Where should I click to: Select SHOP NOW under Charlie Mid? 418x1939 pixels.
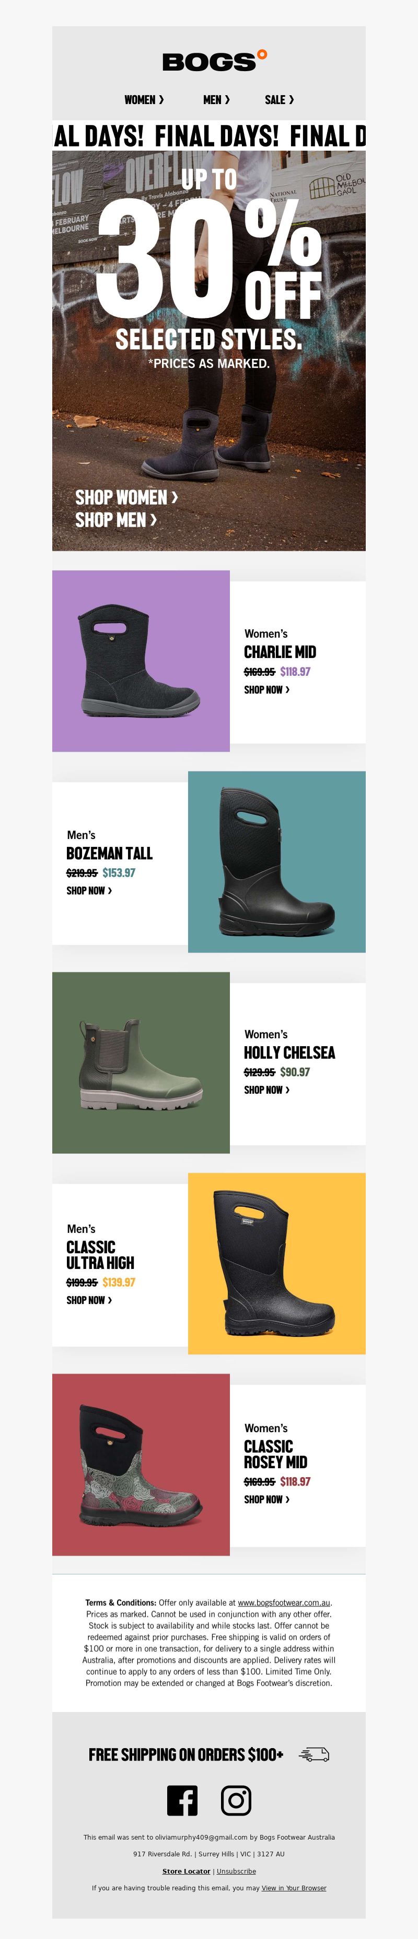pyautogui.click(x=266, y=689)
